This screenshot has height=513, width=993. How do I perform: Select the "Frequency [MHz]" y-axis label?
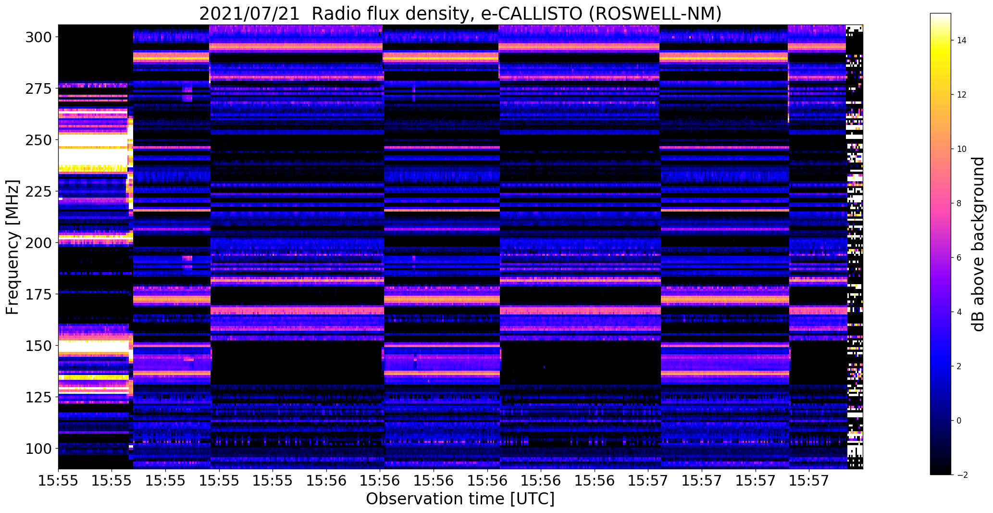point(12,247)
